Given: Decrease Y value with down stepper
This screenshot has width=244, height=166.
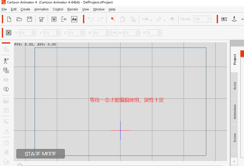Looking at the screenshot, I should 58,34.
